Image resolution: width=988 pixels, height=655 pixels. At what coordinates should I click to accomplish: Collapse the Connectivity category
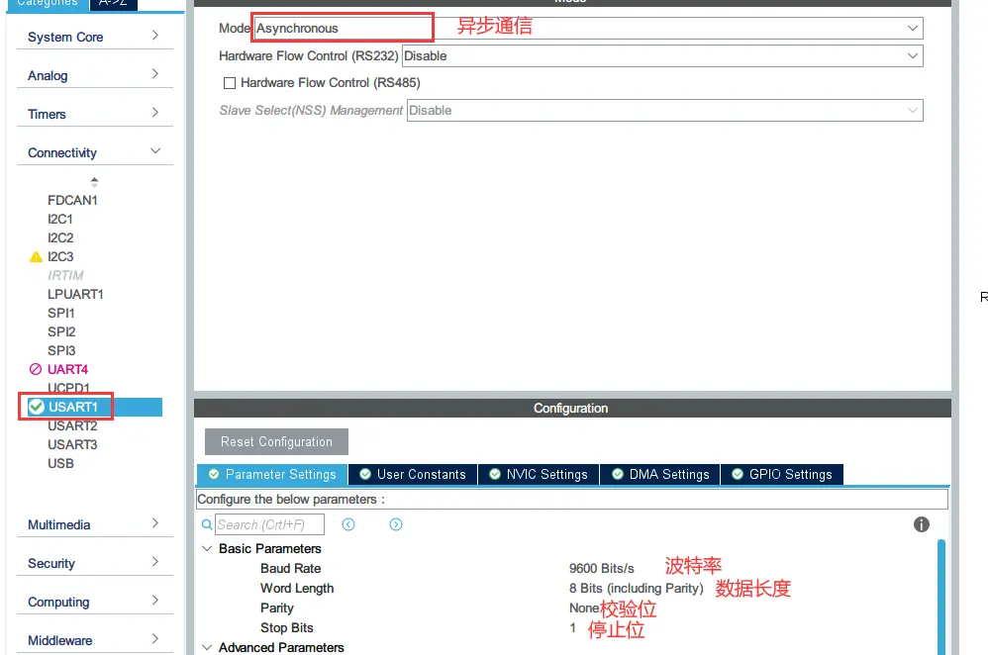pyautogui.click(x=154, y=152)
